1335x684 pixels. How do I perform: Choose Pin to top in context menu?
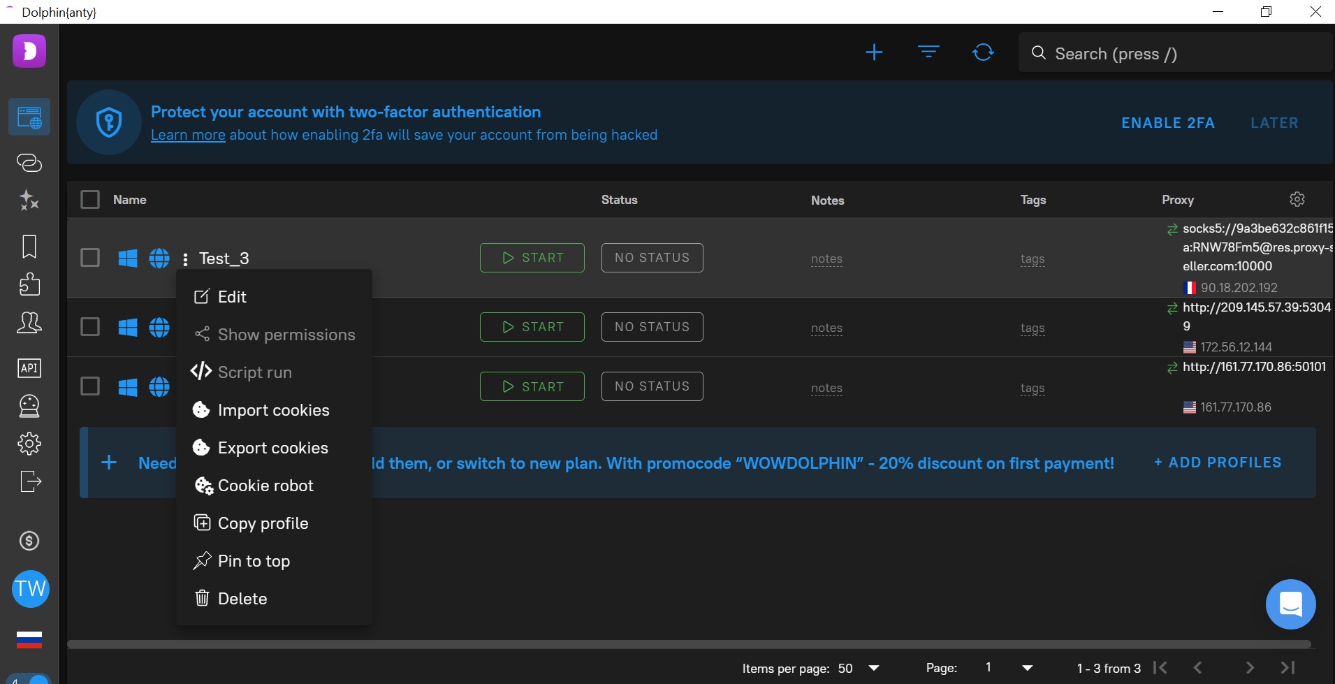274,561
